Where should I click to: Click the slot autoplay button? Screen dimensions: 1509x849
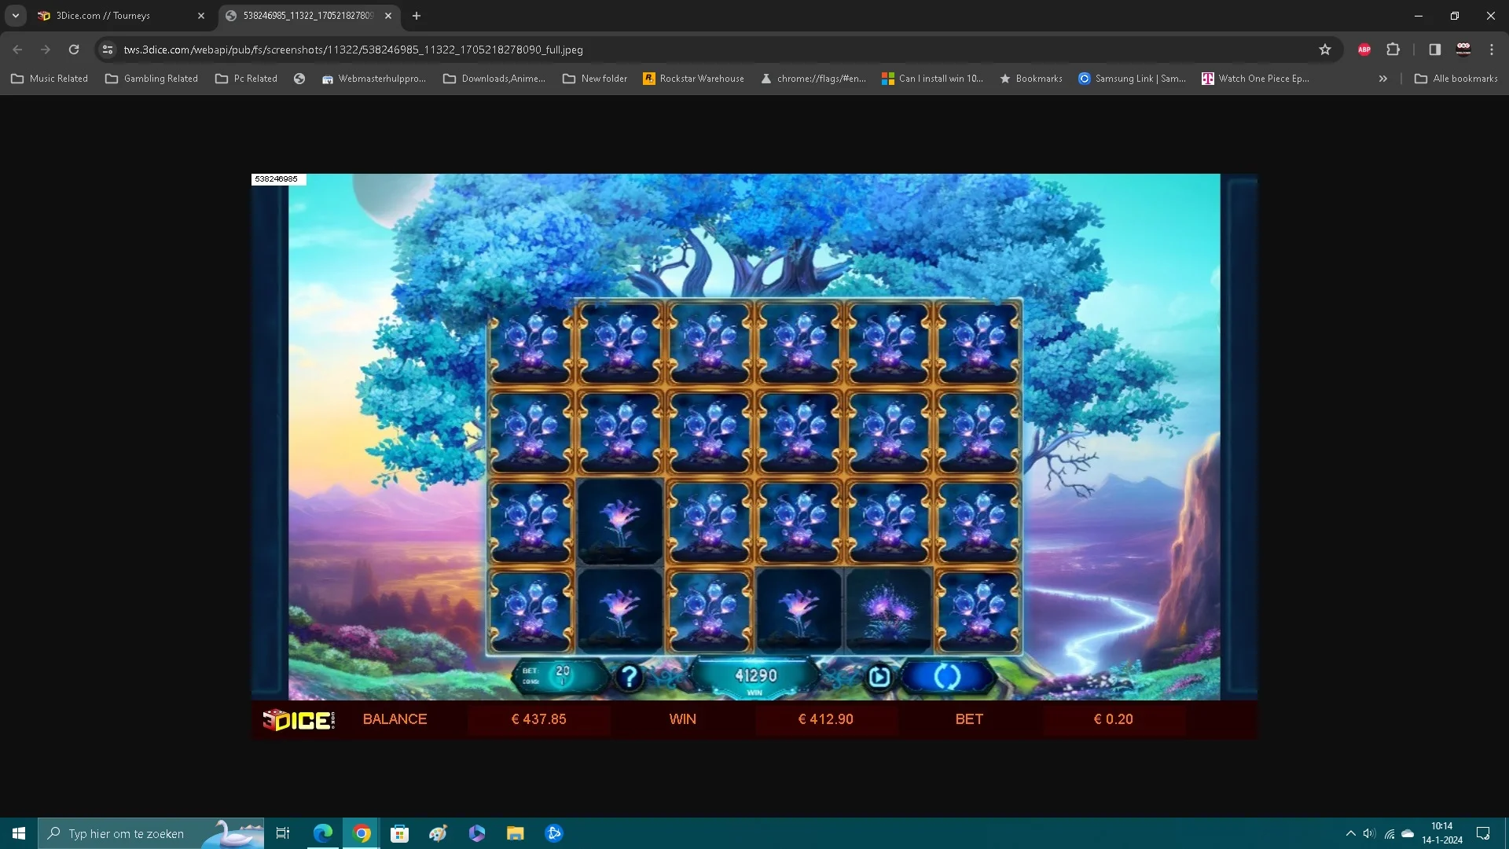pos(879,676)
